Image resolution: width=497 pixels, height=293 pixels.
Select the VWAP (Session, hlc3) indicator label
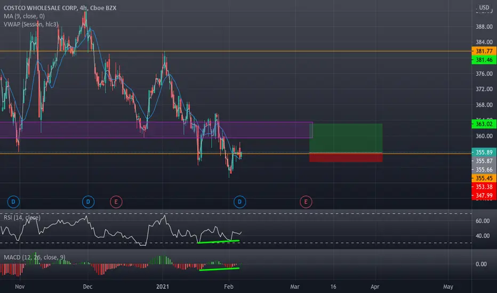[x=31, y=24]
